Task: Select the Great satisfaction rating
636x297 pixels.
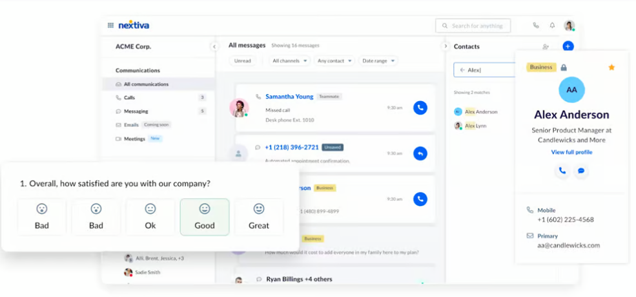Action: tap(259, 217)
